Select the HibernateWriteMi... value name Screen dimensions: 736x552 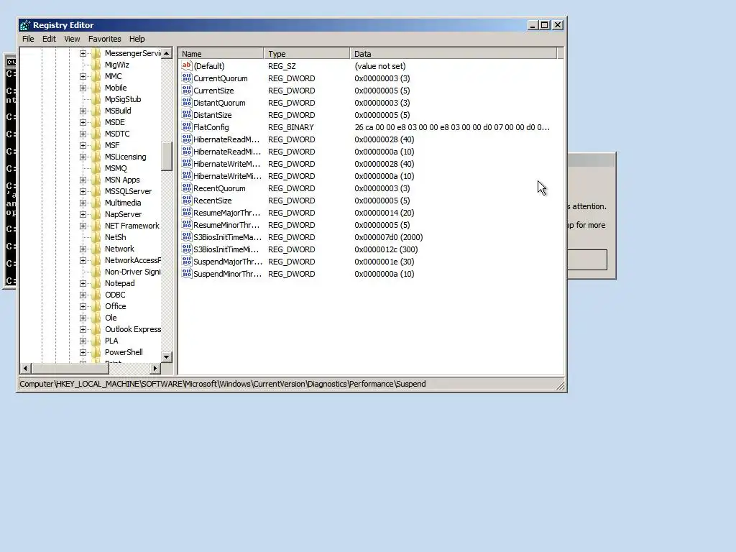pos(227,176)
